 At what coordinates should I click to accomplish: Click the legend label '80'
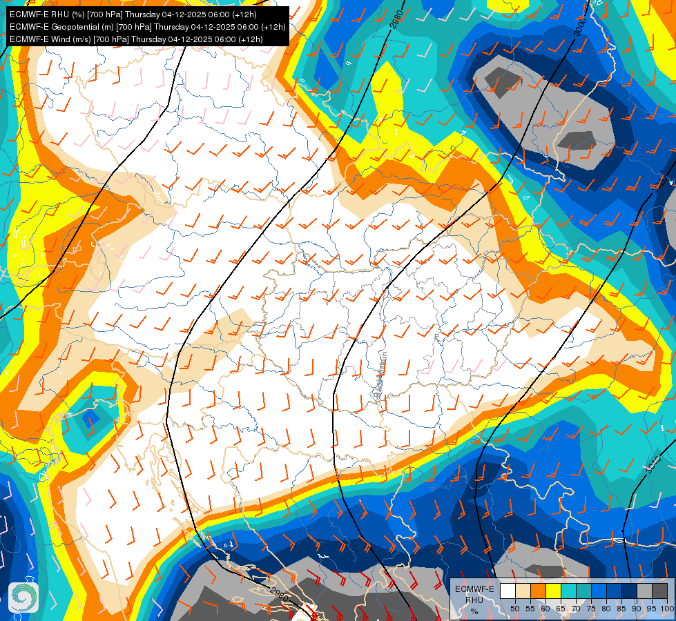point(606,609)
